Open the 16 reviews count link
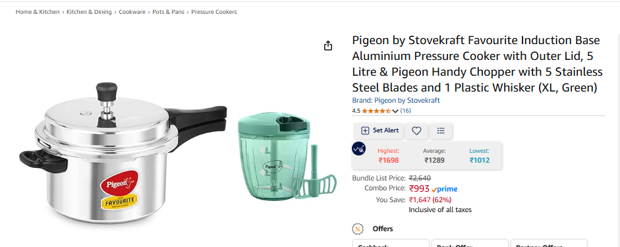 406,111
